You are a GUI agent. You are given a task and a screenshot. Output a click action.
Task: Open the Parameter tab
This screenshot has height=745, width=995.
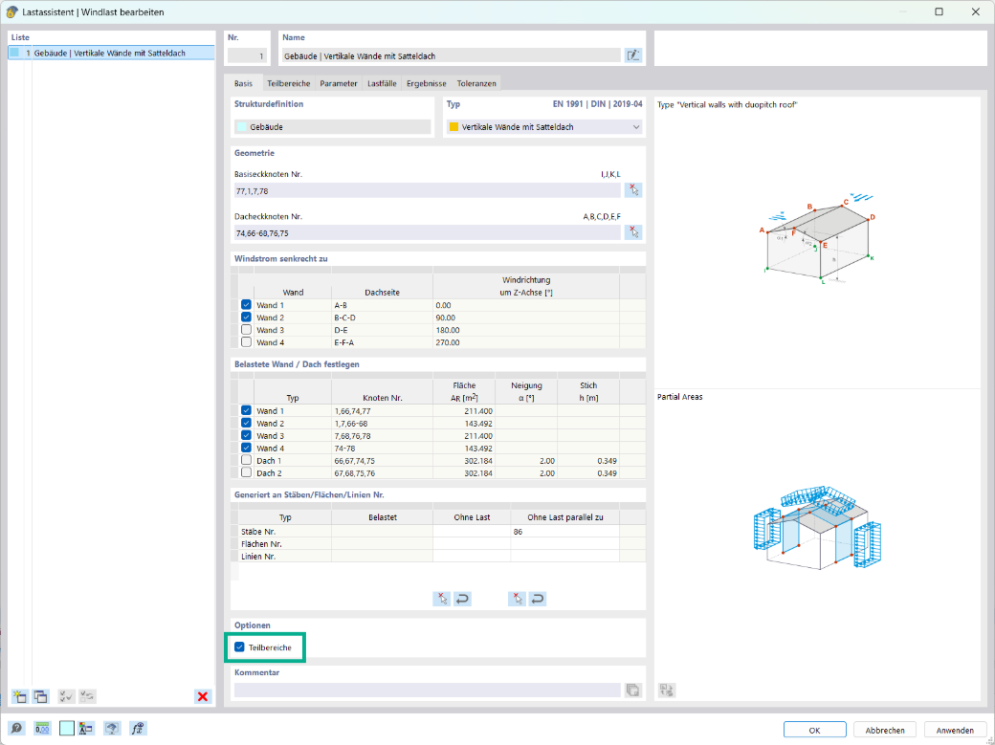[x=339, y=83]
